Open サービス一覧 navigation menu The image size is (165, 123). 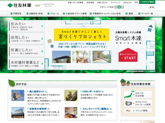[x=146, y=13]
